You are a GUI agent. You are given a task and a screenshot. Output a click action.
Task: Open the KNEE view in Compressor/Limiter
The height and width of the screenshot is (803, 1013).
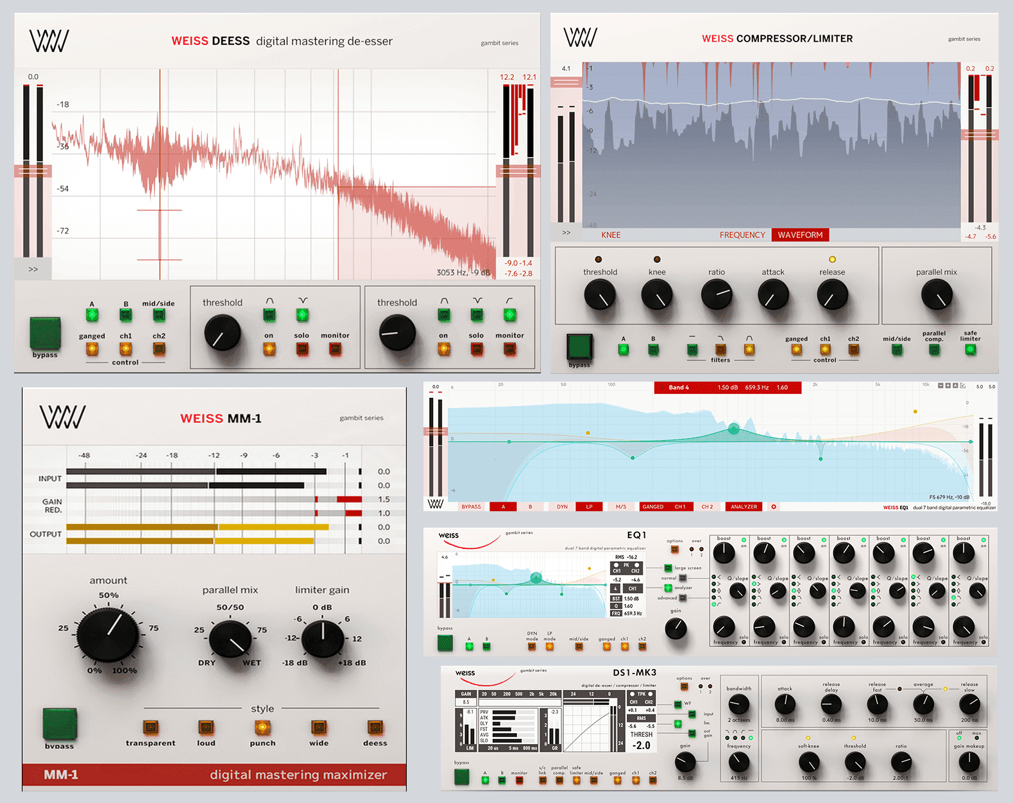coord(611,235)
